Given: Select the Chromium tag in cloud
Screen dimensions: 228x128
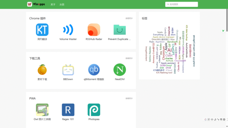Looking at the screenshot, I should tap(164, 53).
